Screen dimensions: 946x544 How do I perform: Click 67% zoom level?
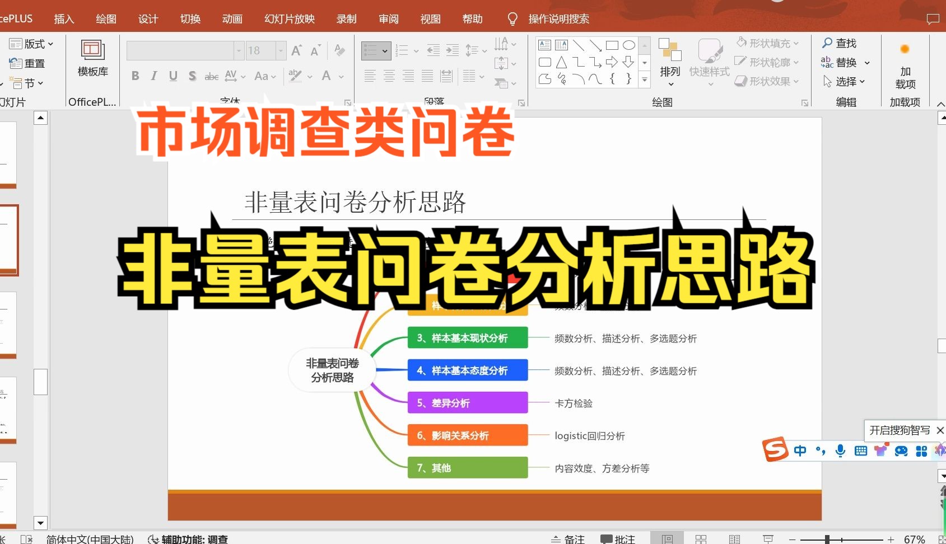point(914,539)
